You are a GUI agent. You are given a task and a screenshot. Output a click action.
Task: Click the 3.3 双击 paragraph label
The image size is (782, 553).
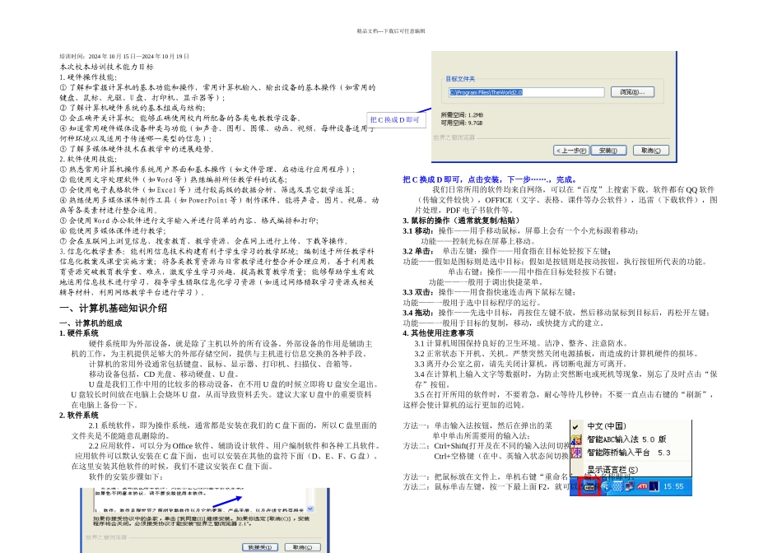click(418, 292)
